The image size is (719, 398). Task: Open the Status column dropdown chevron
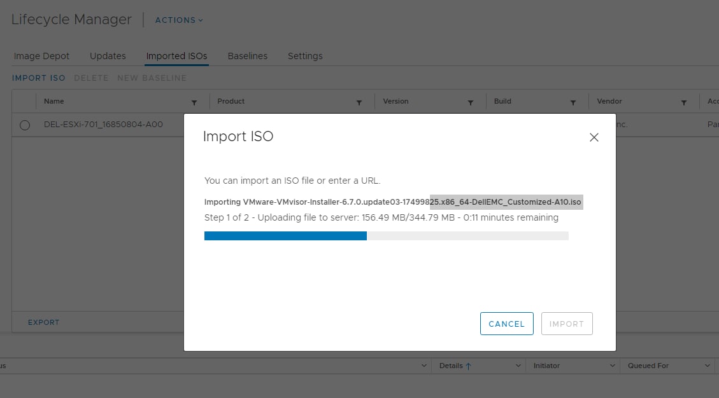click(x=424, y=366)
